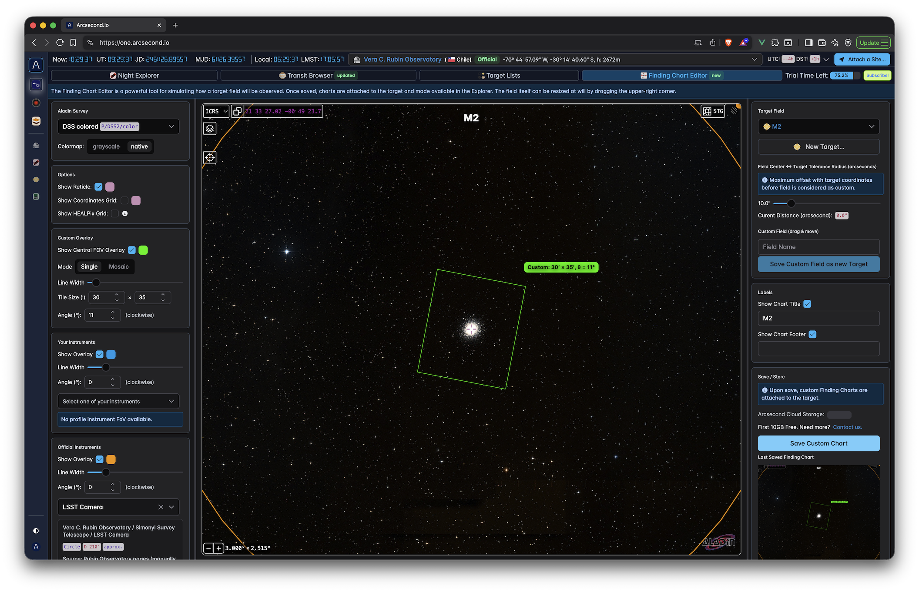The width and height of the screenshot is (919, 592).
Task: Toggle the theme contrast icon in the sidebar
Action: click(x=36, y=531)
